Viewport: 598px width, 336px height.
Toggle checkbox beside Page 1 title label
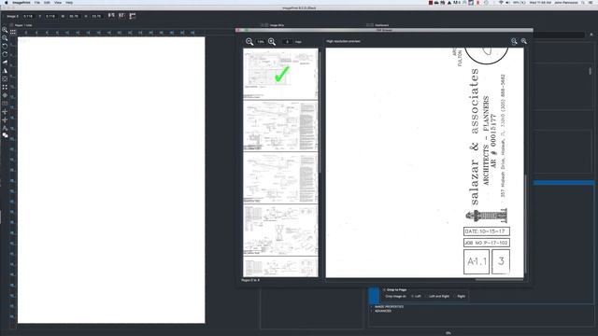tap(11, 25)
